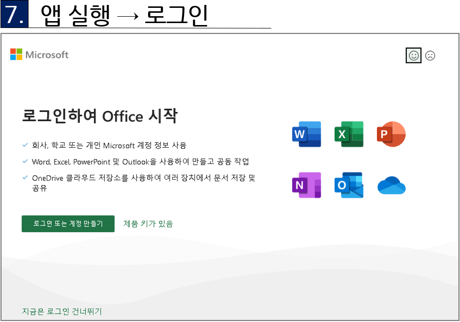This screenshot has width=460, height=322.
Task: Choose 지금은 로그인 건너뛰기 link
Action: coord(62,311)
